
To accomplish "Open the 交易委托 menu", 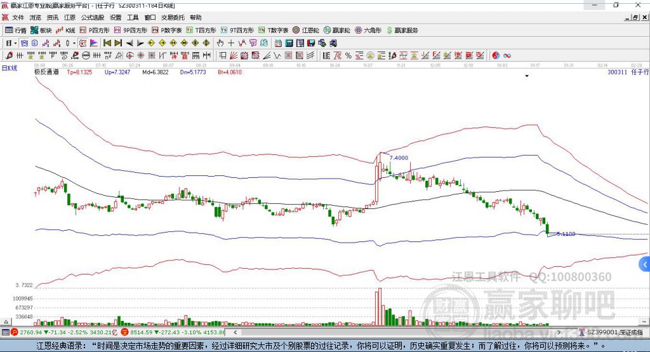I will pos(173,17).
